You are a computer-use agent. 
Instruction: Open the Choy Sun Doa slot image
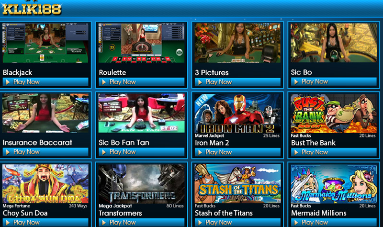[45, 183]
